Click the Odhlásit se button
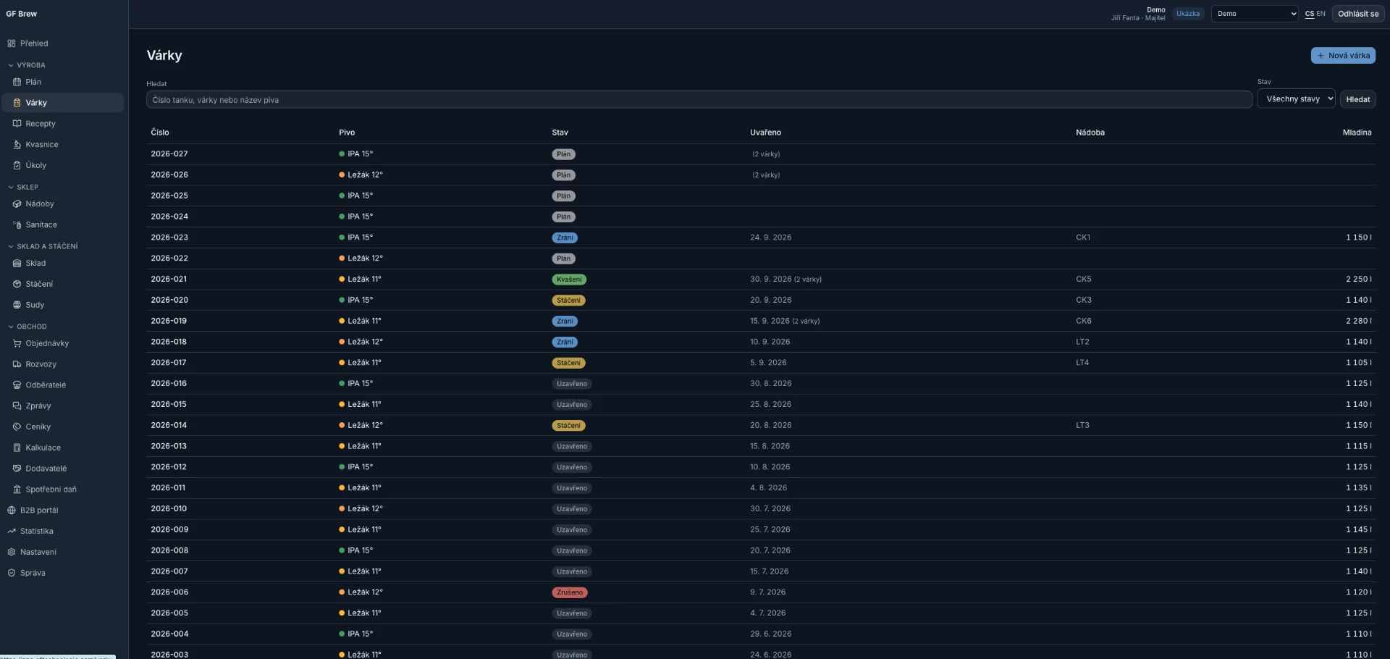 1358,14
